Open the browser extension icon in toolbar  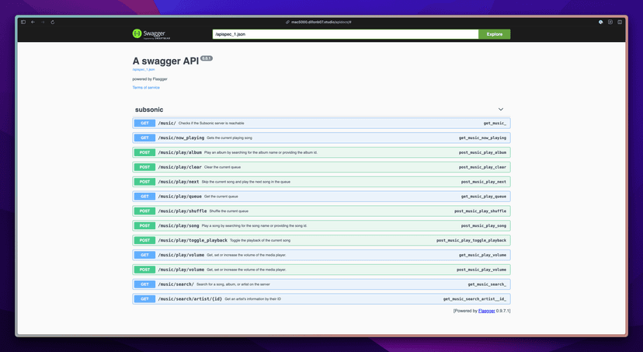point(600,22)
